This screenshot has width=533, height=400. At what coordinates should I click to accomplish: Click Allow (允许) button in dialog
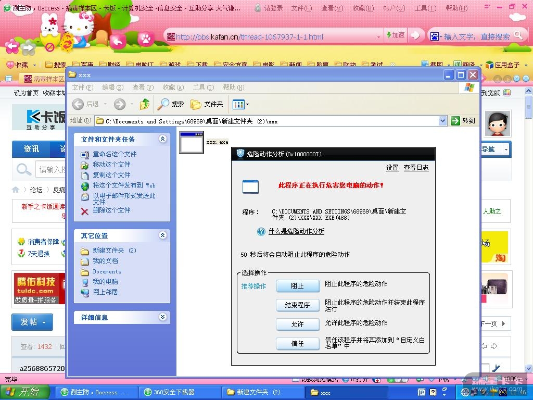point(297,324)
